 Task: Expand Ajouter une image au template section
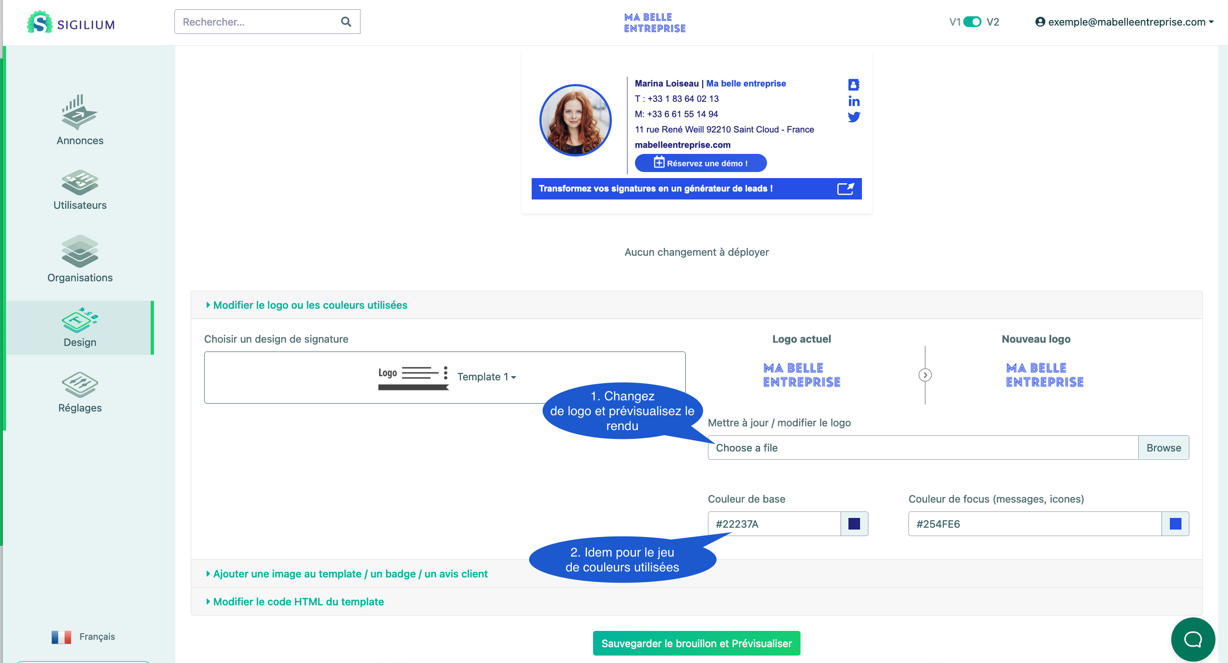[350, 574]
